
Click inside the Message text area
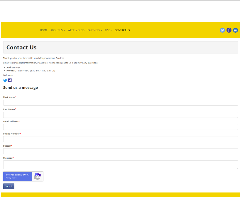tap(120, 165)
